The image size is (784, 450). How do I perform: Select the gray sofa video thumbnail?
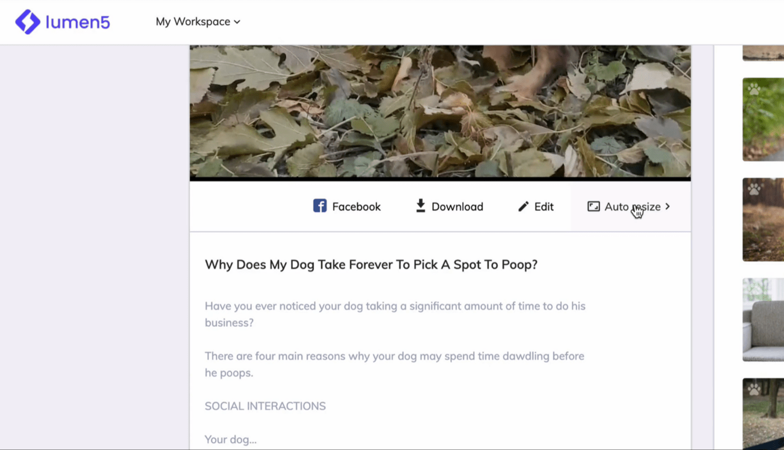(x=763, y=320)
